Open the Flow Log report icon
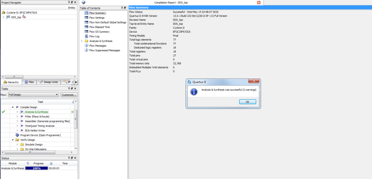This screenshot has width=372, height=179. tap(86, 36)
